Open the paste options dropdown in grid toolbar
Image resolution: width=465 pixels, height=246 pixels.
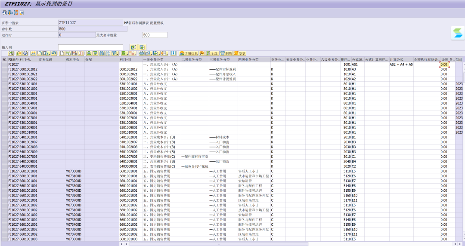(46, 53)
